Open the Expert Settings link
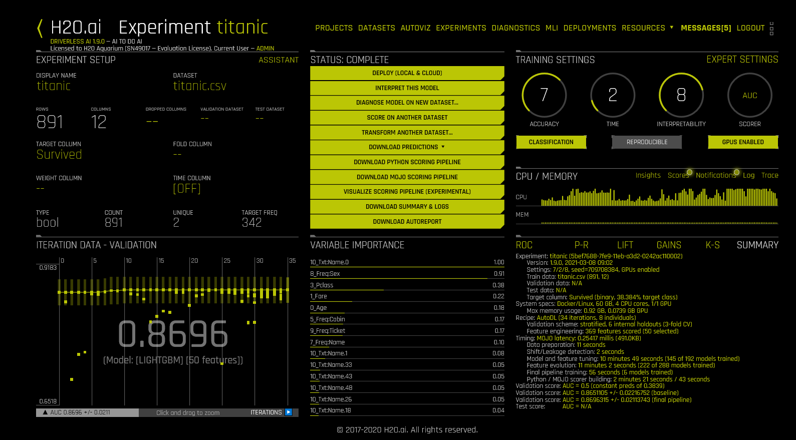Screen dimensions: 796x440 [742, 60]
